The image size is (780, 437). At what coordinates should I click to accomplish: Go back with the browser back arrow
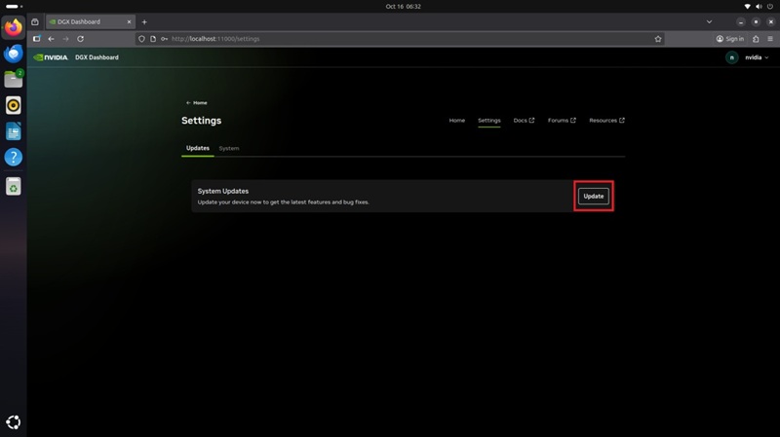[x=52, y=39]
